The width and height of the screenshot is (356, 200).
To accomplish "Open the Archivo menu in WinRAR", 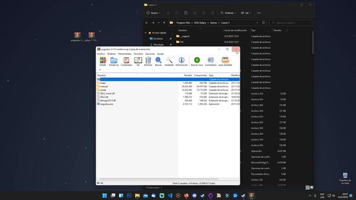I will (x=101, y=54).
